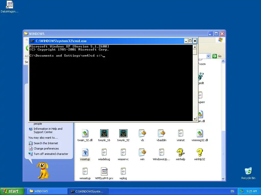
Task: Click the Explorer scrollbar down arrow
Action: tap(223, 178)
